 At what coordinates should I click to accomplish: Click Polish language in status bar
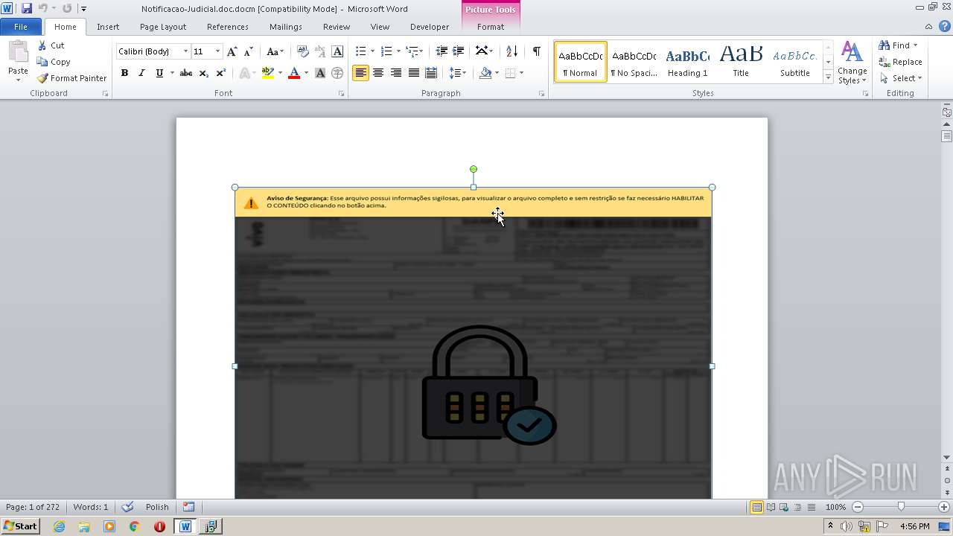pos(156,507)
